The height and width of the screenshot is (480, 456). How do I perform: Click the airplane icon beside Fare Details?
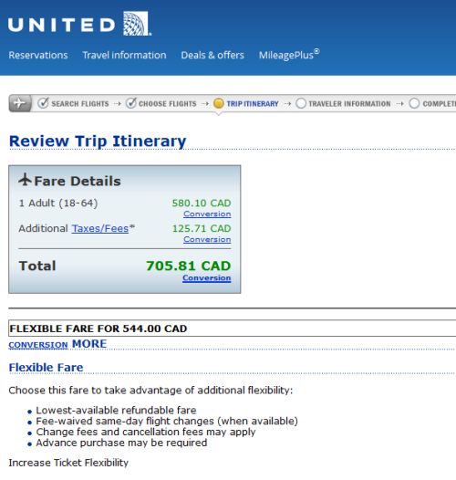(x=25, y=180)
